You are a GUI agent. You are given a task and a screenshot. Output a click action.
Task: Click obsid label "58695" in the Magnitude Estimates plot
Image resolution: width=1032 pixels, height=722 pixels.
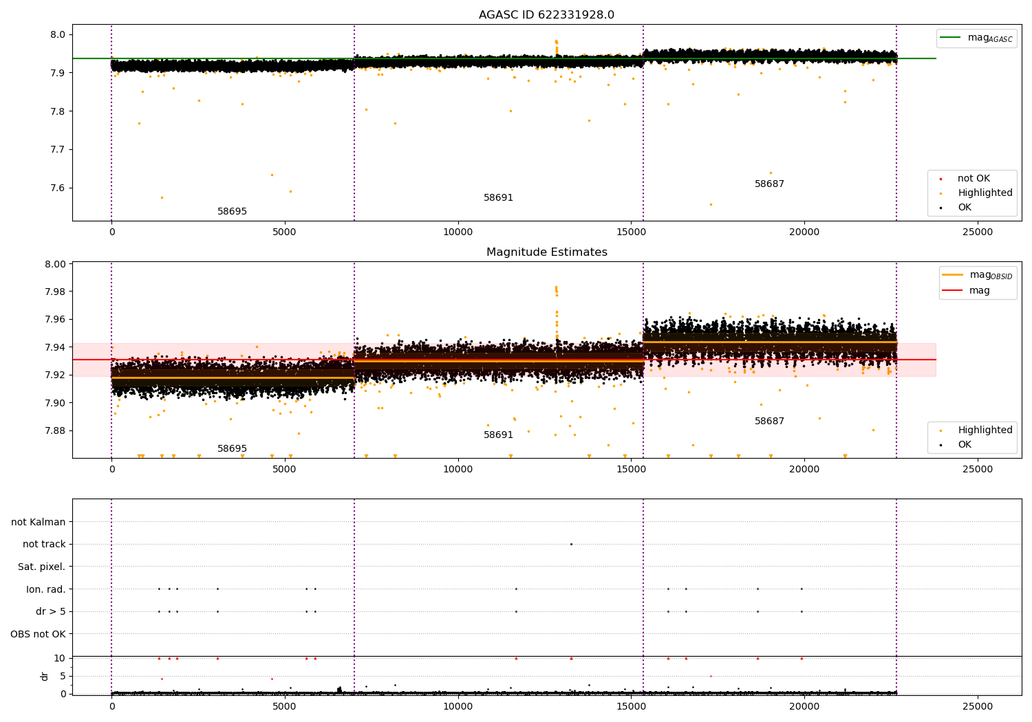click(x=232, y=449)
